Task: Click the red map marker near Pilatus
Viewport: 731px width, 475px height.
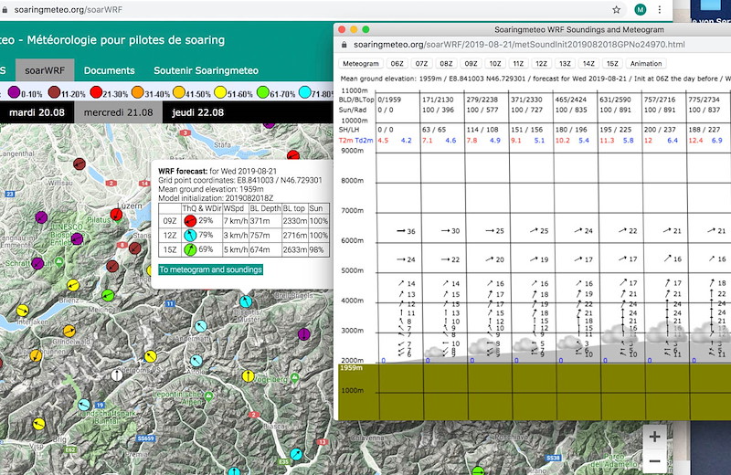Action: 117,215
